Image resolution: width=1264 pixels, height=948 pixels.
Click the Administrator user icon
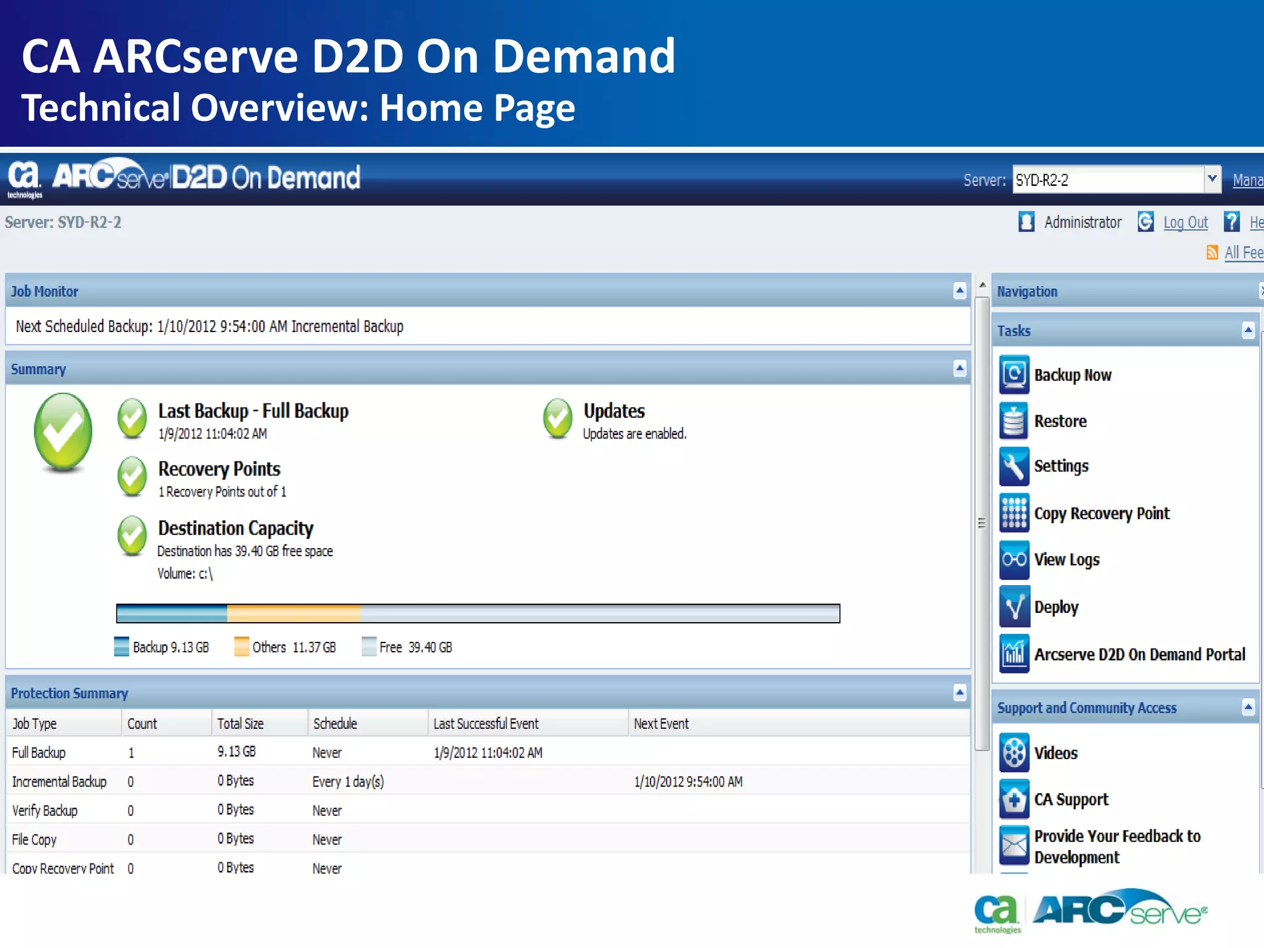1026,222
